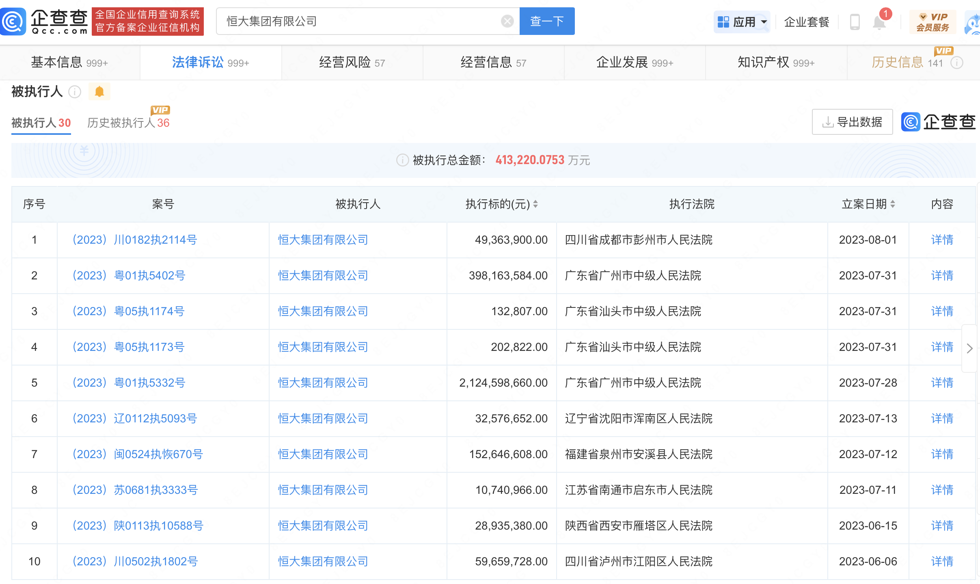
Task: Click the Qcc.com logo icon
Action: (x=13, y=21)
